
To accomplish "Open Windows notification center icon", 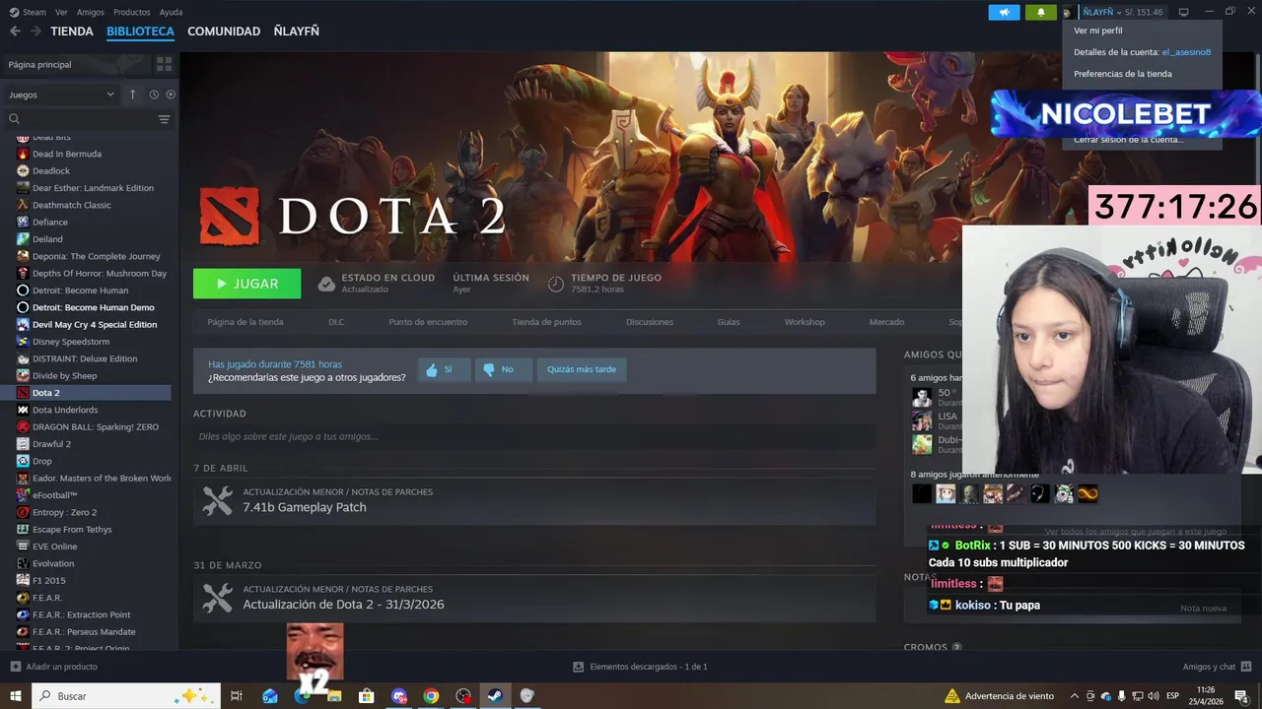I will coord(1241,696).
